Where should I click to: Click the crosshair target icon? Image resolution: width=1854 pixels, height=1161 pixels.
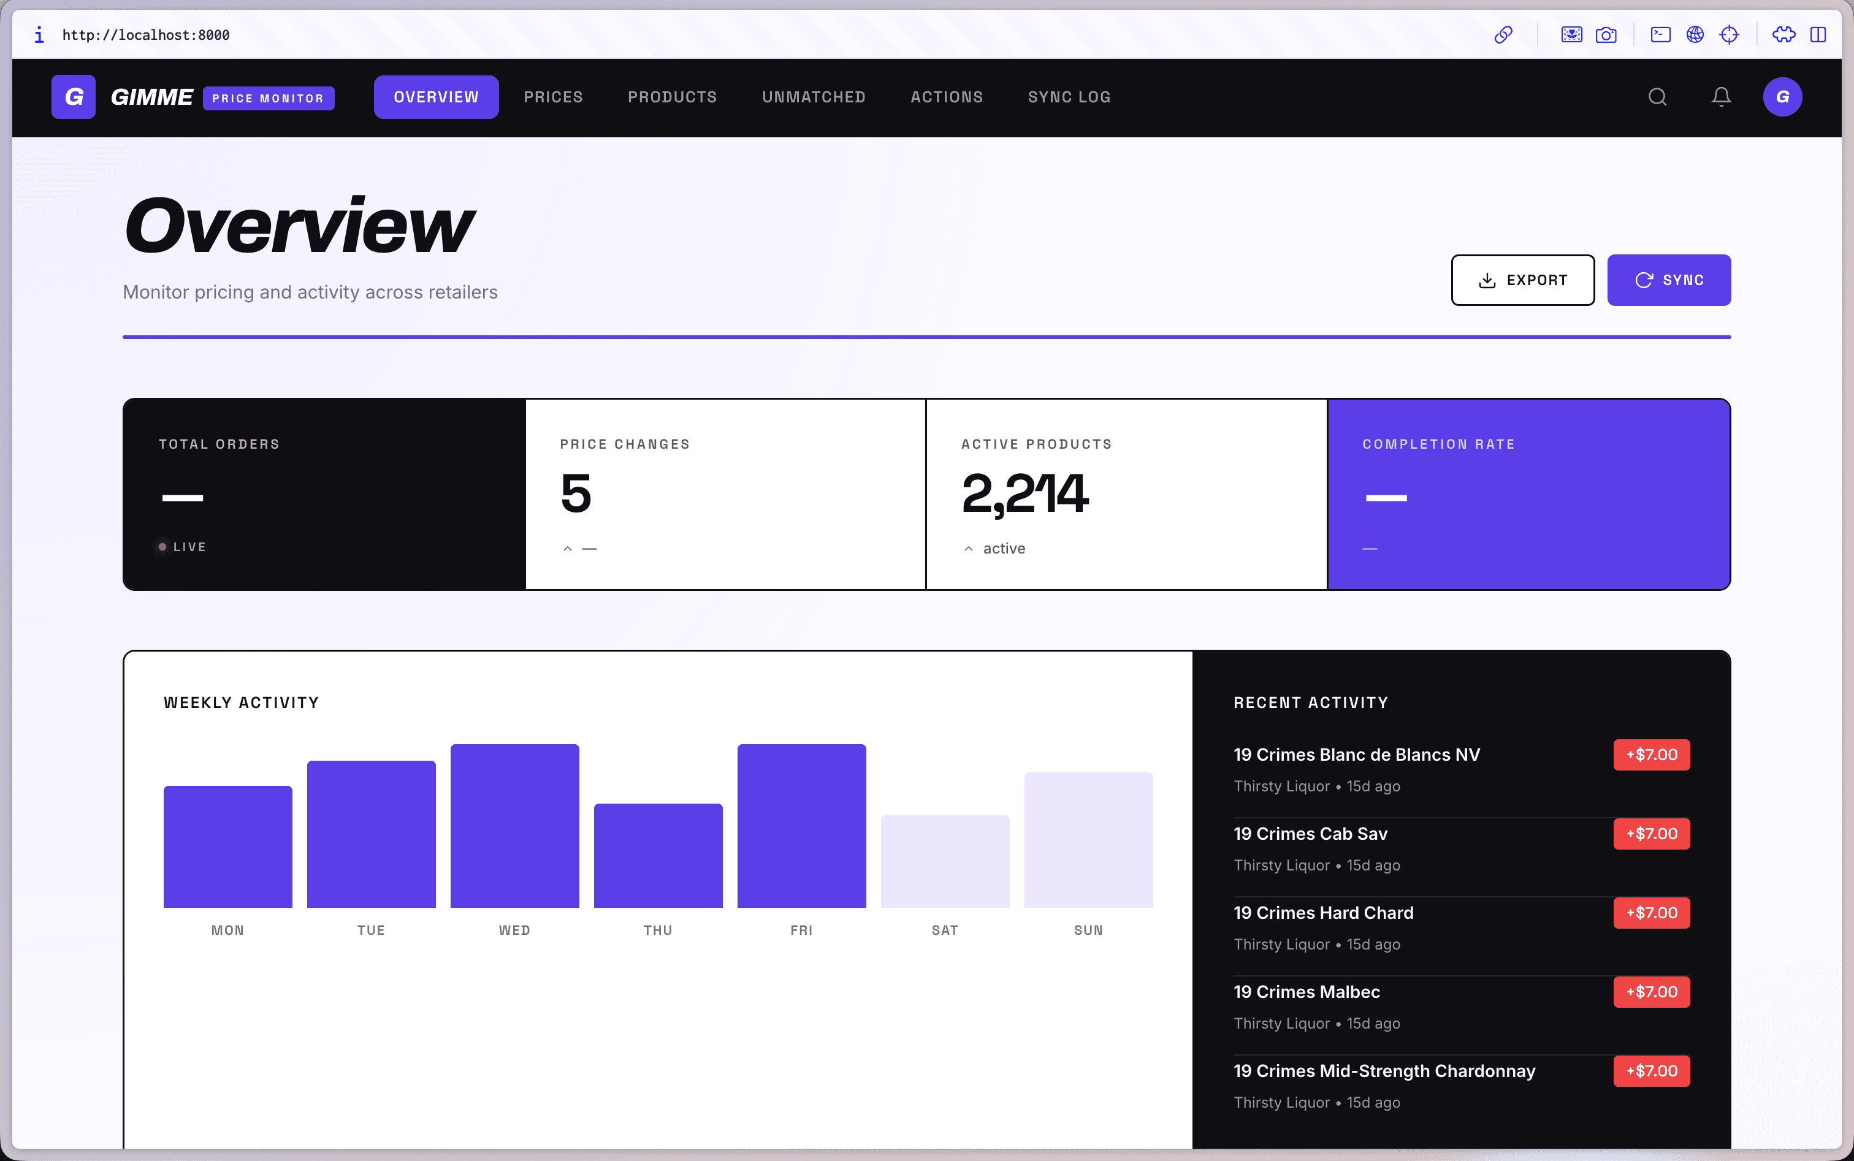pos(1728,34)
